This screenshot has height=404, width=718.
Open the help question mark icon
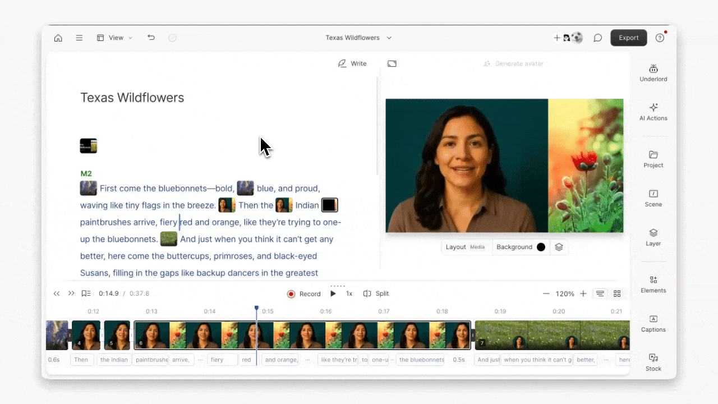[x=660, y=38]
